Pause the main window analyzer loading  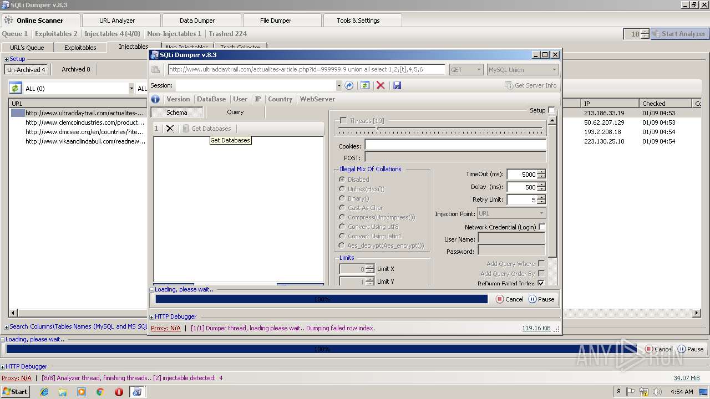[x=691, y=349]
